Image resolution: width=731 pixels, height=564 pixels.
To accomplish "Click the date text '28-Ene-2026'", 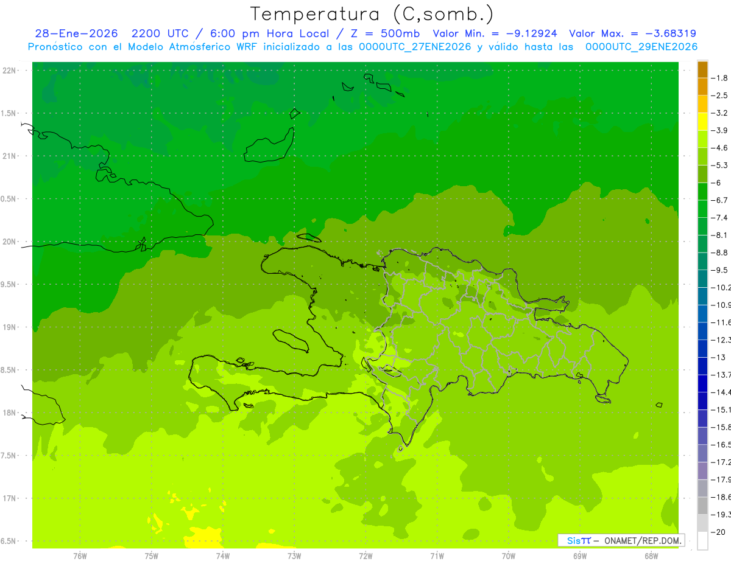I will tap(76, 33).
